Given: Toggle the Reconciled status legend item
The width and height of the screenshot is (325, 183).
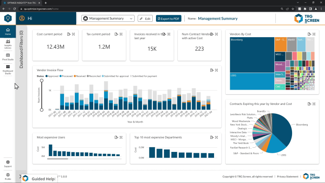Looking at the screenshot, I should pos(94,76).
